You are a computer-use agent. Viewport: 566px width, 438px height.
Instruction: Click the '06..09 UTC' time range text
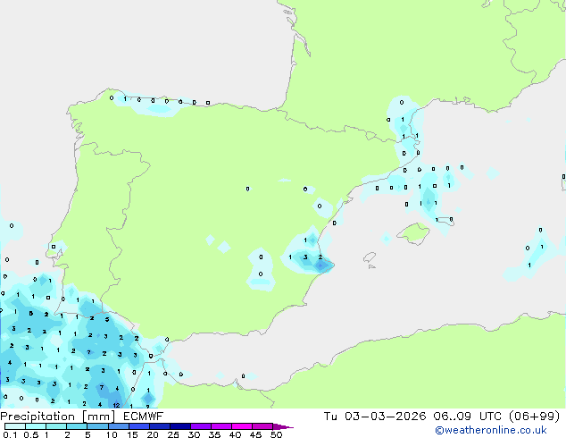click(x=468, y=417)
